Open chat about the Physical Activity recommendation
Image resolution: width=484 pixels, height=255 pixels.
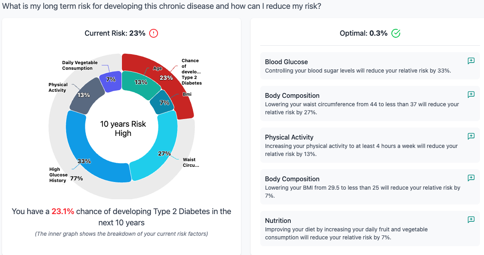(x=471, y=136)
